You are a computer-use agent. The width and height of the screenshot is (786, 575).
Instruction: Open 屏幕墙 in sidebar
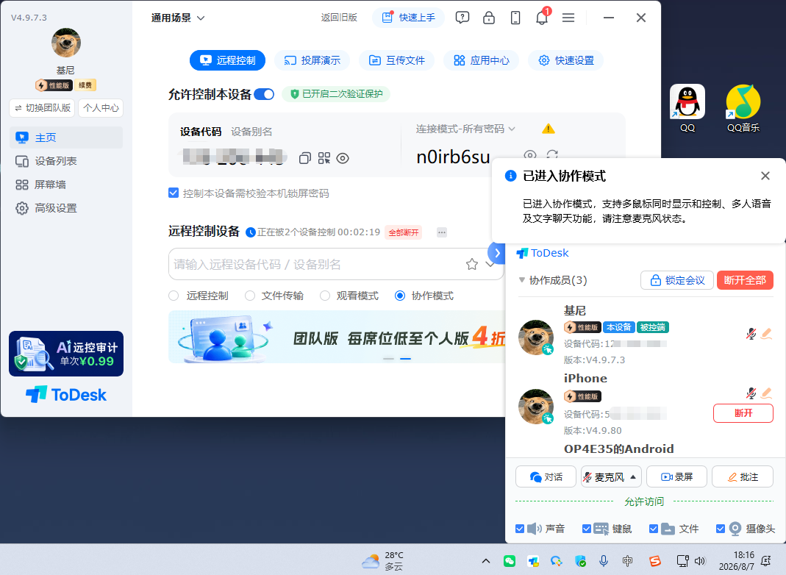(66, 185)
